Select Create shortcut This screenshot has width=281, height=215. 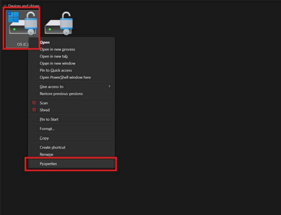[71, 147]
